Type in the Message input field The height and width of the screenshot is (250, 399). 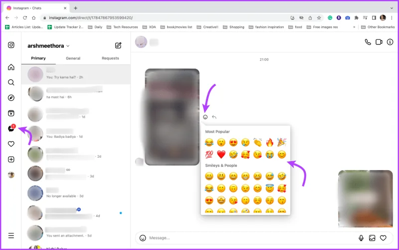point(252,238)
